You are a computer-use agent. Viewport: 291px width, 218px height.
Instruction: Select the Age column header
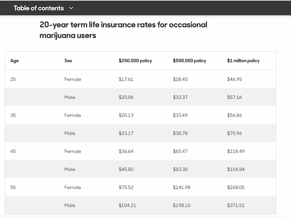point(15,61)
